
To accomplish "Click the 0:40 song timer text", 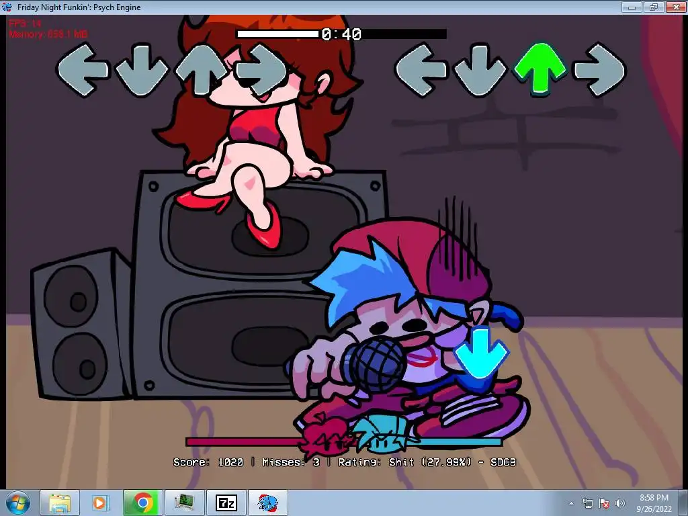I will pyautogui.click(x=341, y=34).
